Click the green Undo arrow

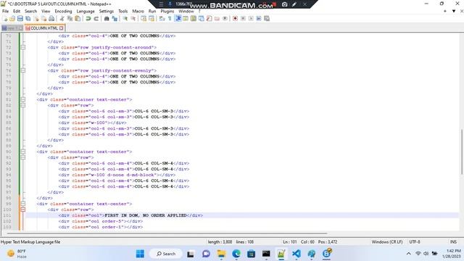[x=88, y=18]
